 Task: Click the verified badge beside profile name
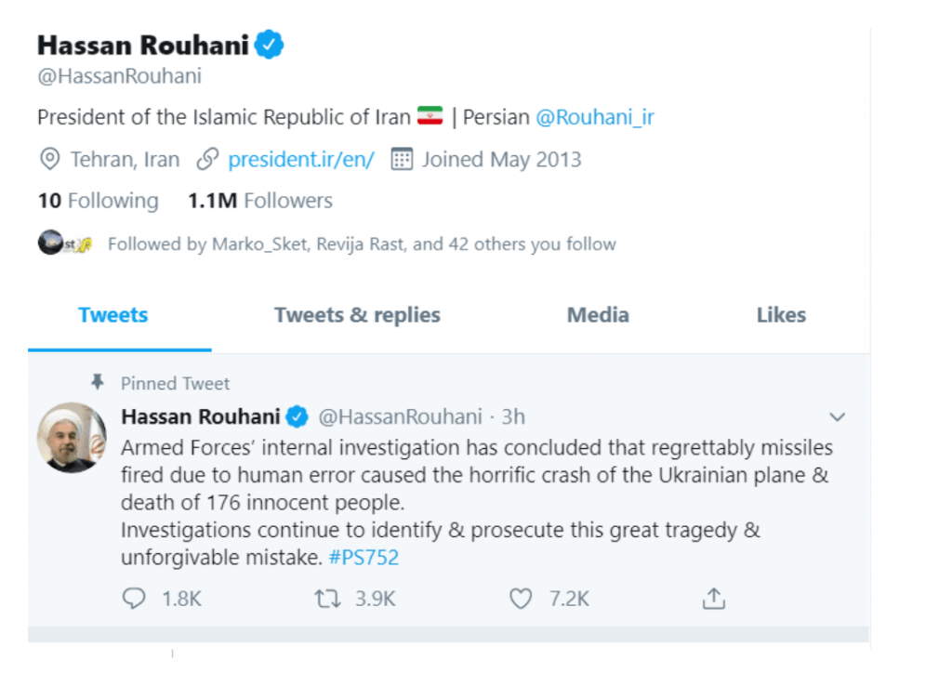[270, 45]
